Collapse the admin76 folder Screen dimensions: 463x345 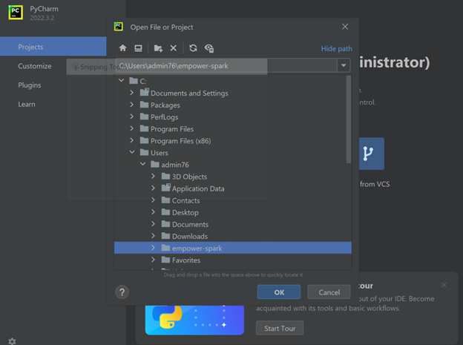tap(143, 164)
